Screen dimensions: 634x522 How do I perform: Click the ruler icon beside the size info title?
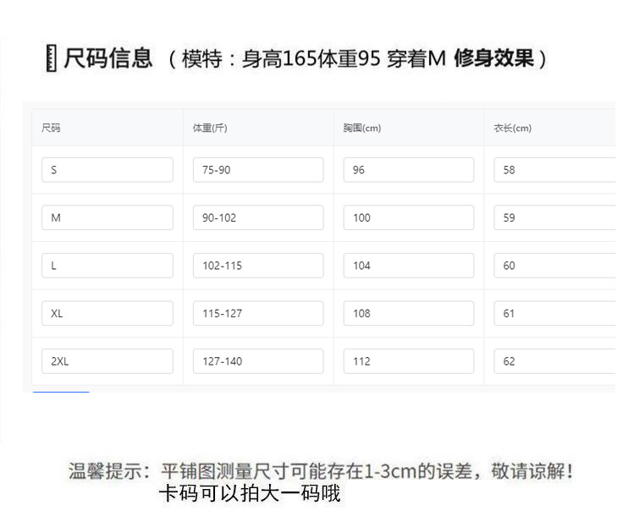click(x=52, y=59)
